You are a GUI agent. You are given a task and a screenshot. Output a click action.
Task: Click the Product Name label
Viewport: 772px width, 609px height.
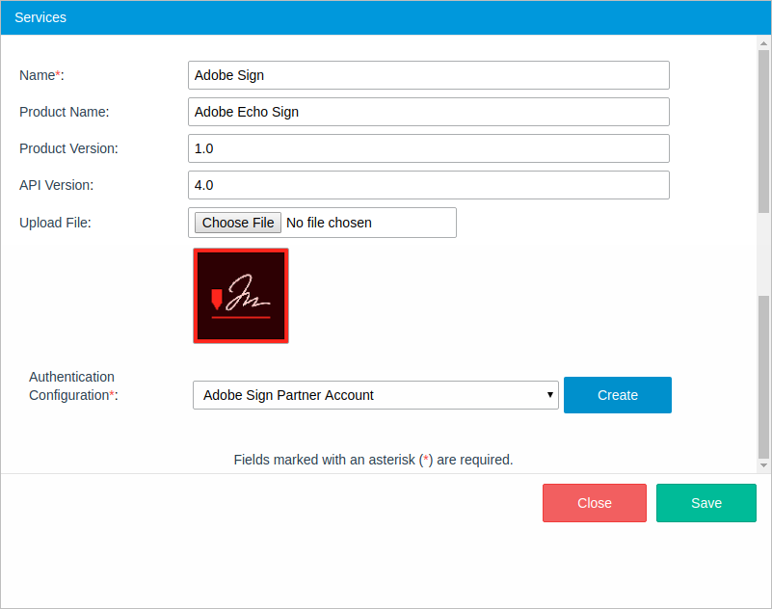[65, 112]
